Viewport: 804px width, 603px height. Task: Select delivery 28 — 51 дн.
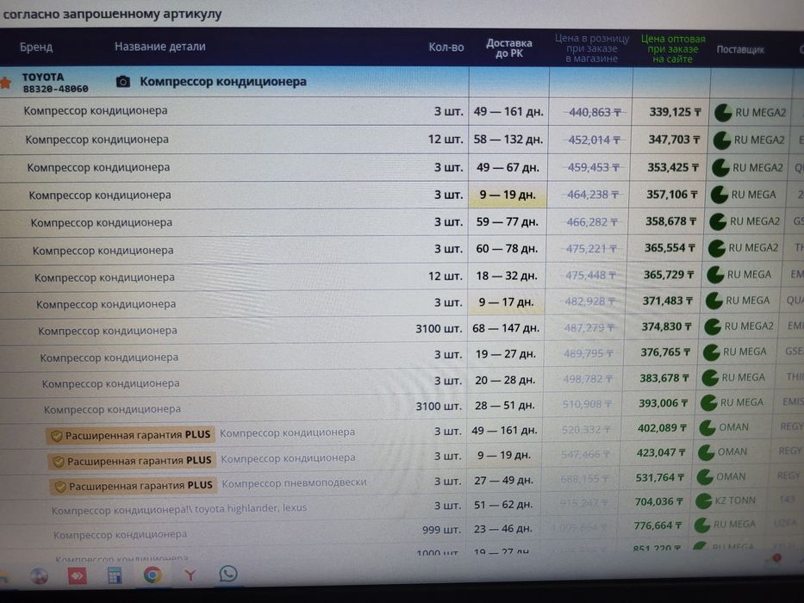505,406
